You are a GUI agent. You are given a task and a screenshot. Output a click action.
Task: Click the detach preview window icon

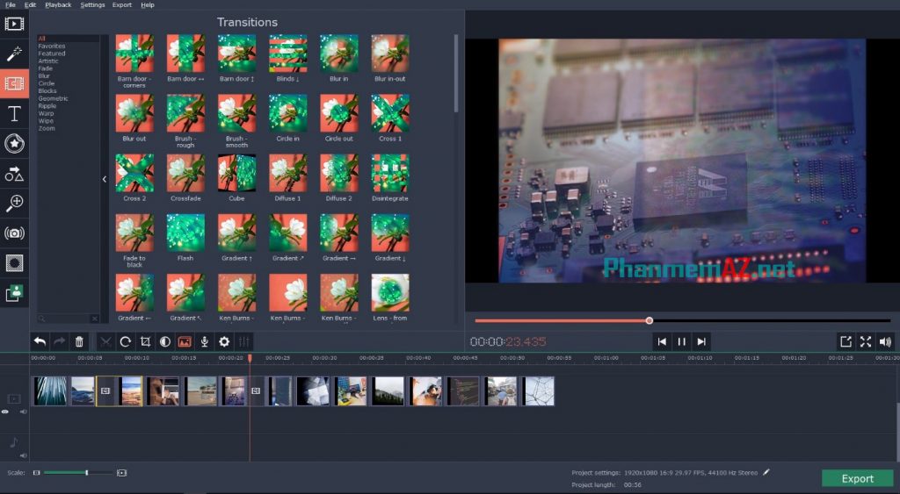click(846, 341)
